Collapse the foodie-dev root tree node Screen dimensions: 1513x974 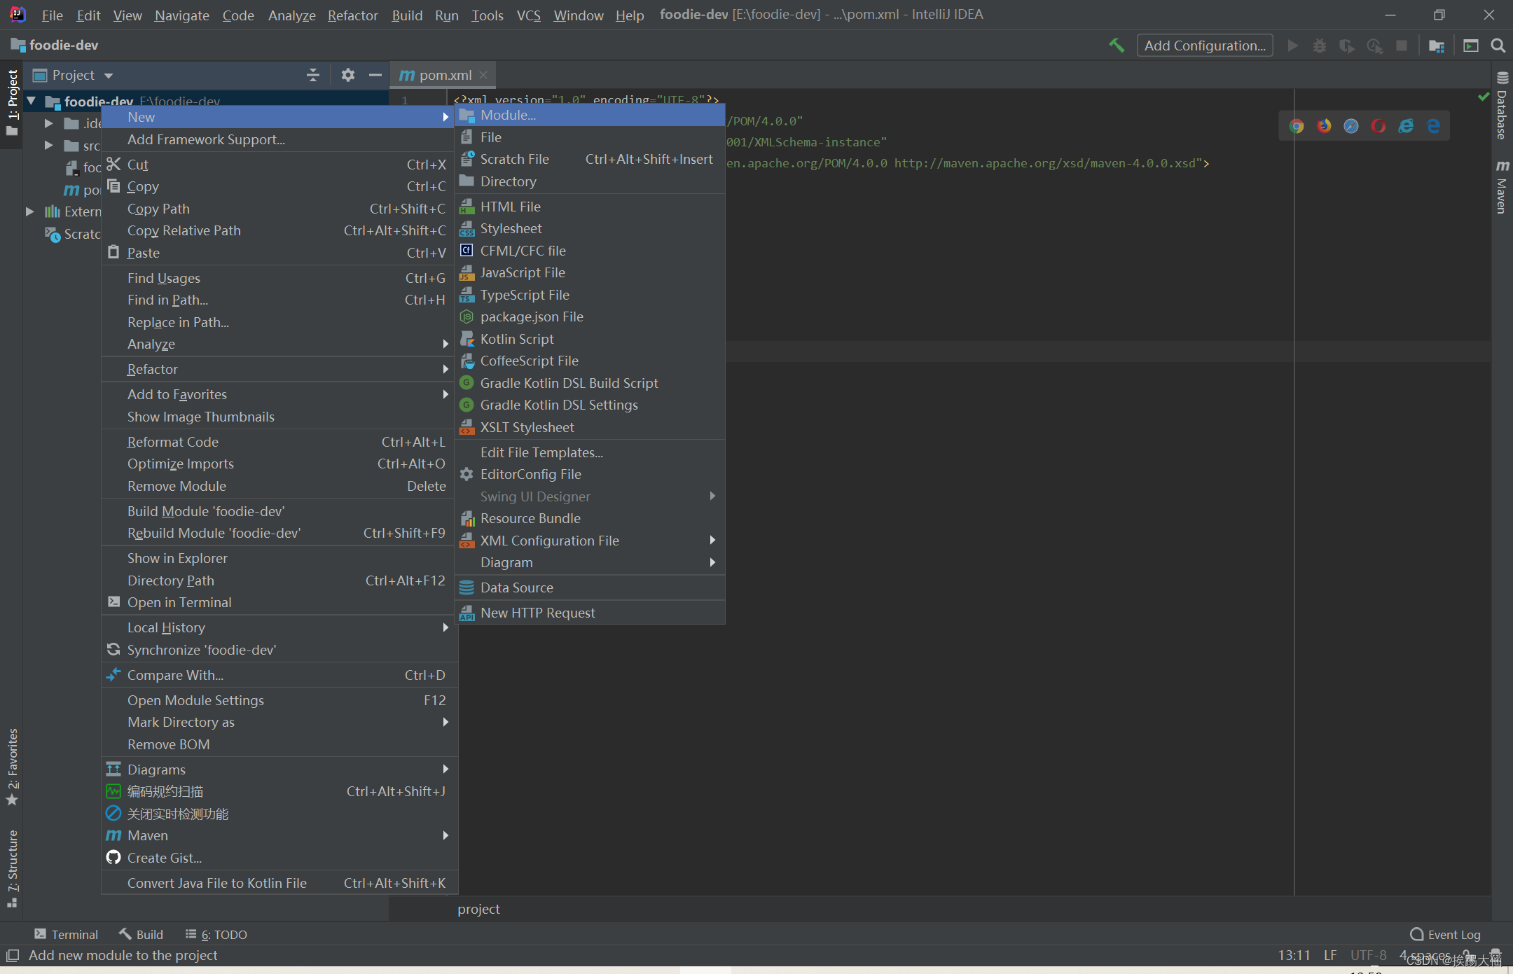point(32,102)
